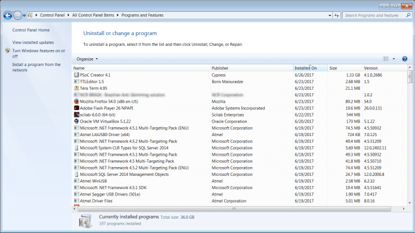Click SQL Server 2014 Management Objects icon

[76, 174]
